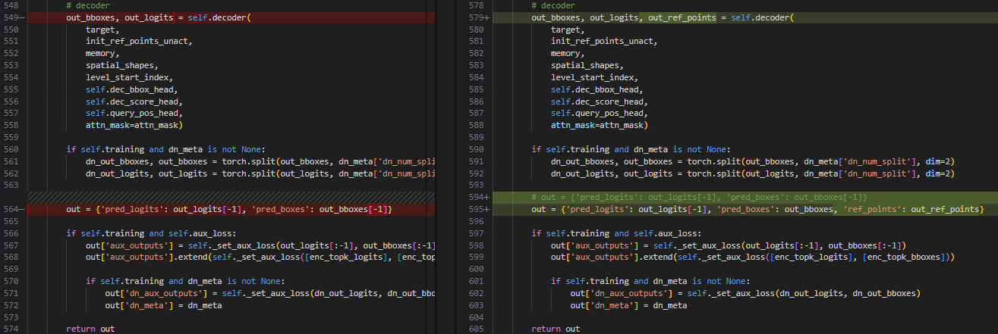
Task: Select line number 564 in left gutter
Action: click(11, 209)
